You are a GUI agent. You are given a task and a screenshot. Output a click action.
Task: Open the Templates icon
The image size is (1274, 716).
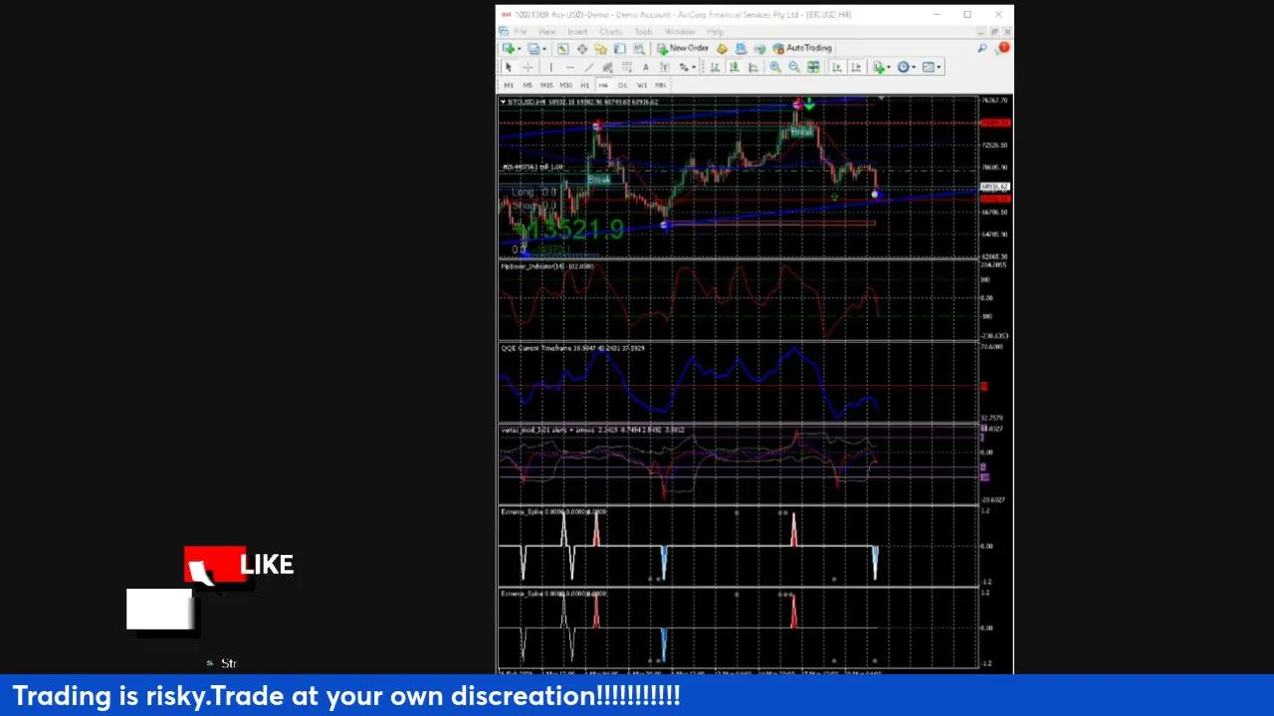click(x=928, y=67)
